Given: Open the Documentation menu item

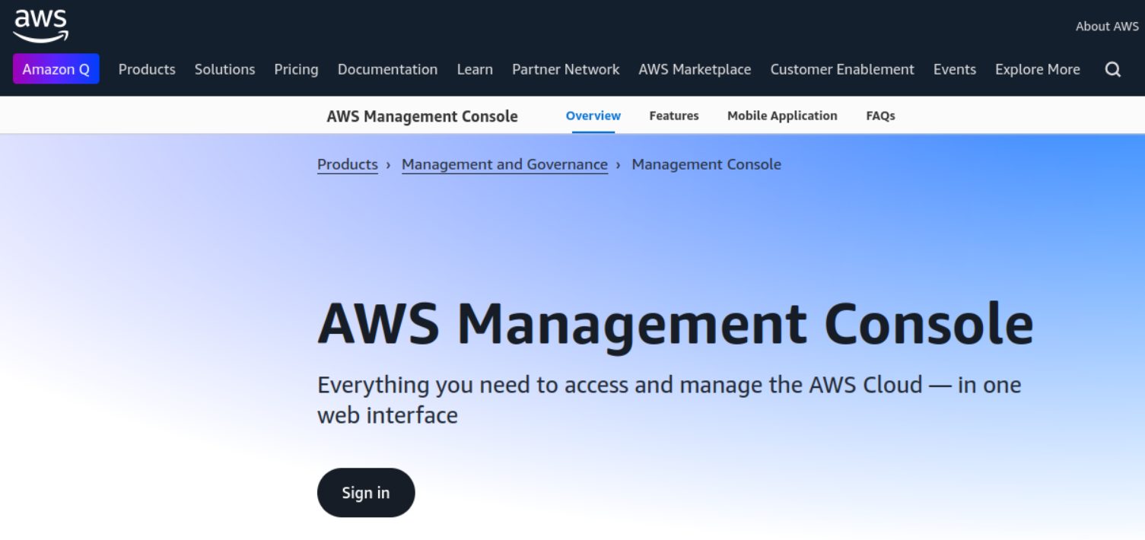Looking at the screenshot, I should [x=387, y=69].
